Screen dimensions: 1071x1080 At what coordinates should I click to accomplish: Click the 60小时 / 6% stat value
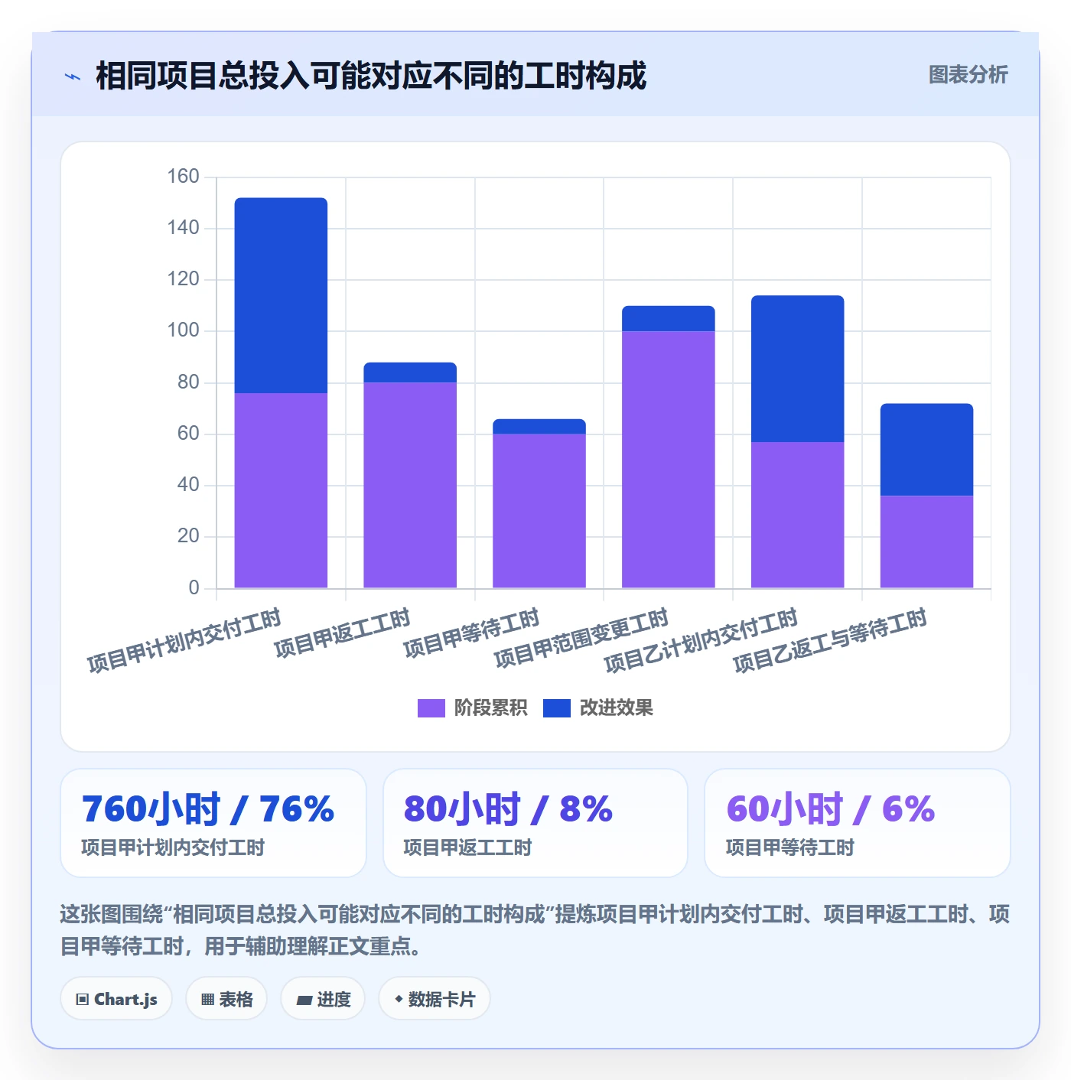(x=831, y=809)
